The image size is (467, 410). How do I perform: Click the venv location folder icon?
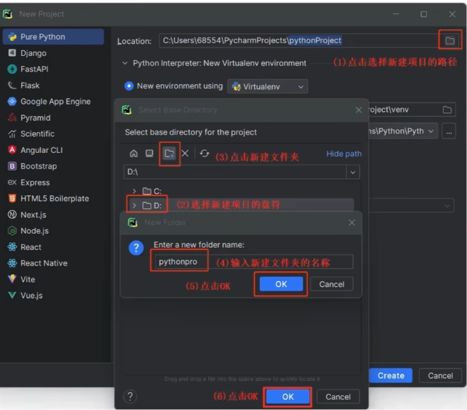pos(447,110)
